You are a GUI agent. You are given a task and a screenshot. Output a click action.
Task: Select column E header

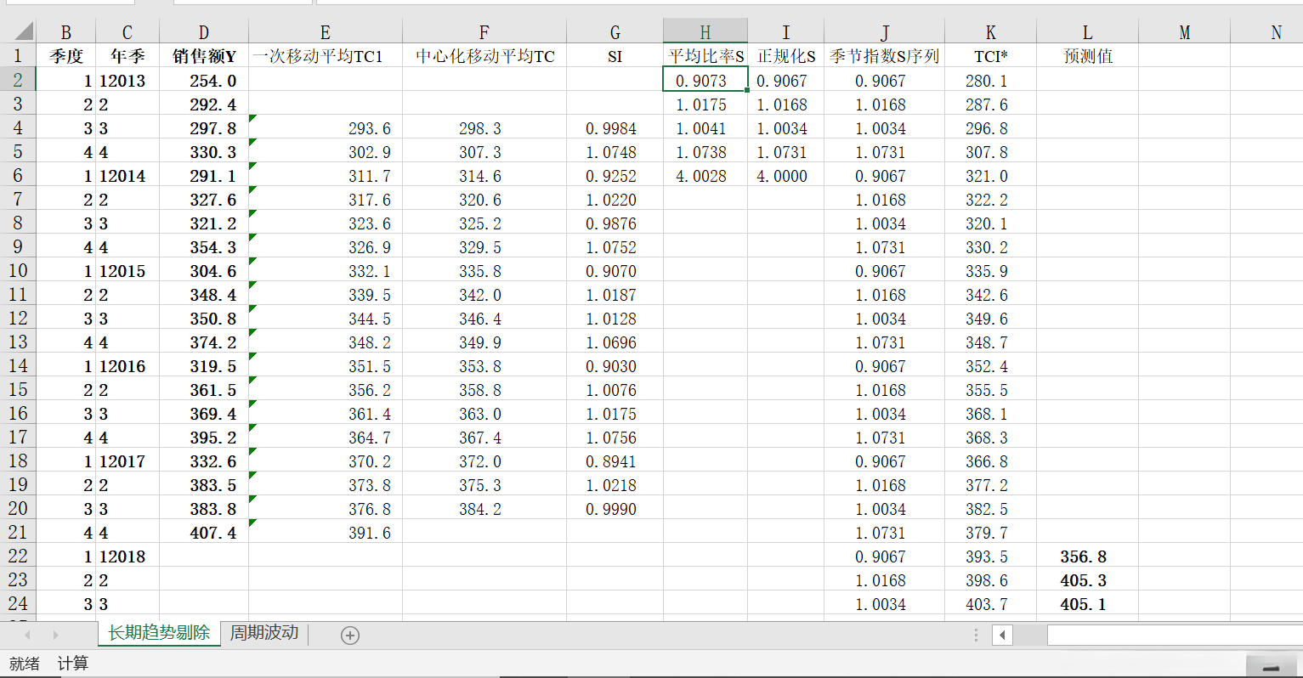(x=326, y=32)
